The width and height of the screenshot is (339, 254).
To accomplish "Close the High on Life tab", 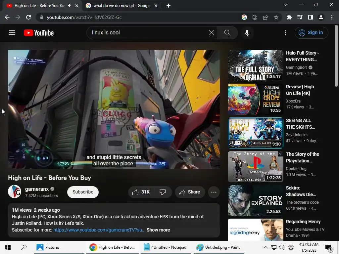I will click(x=77, y=6).
